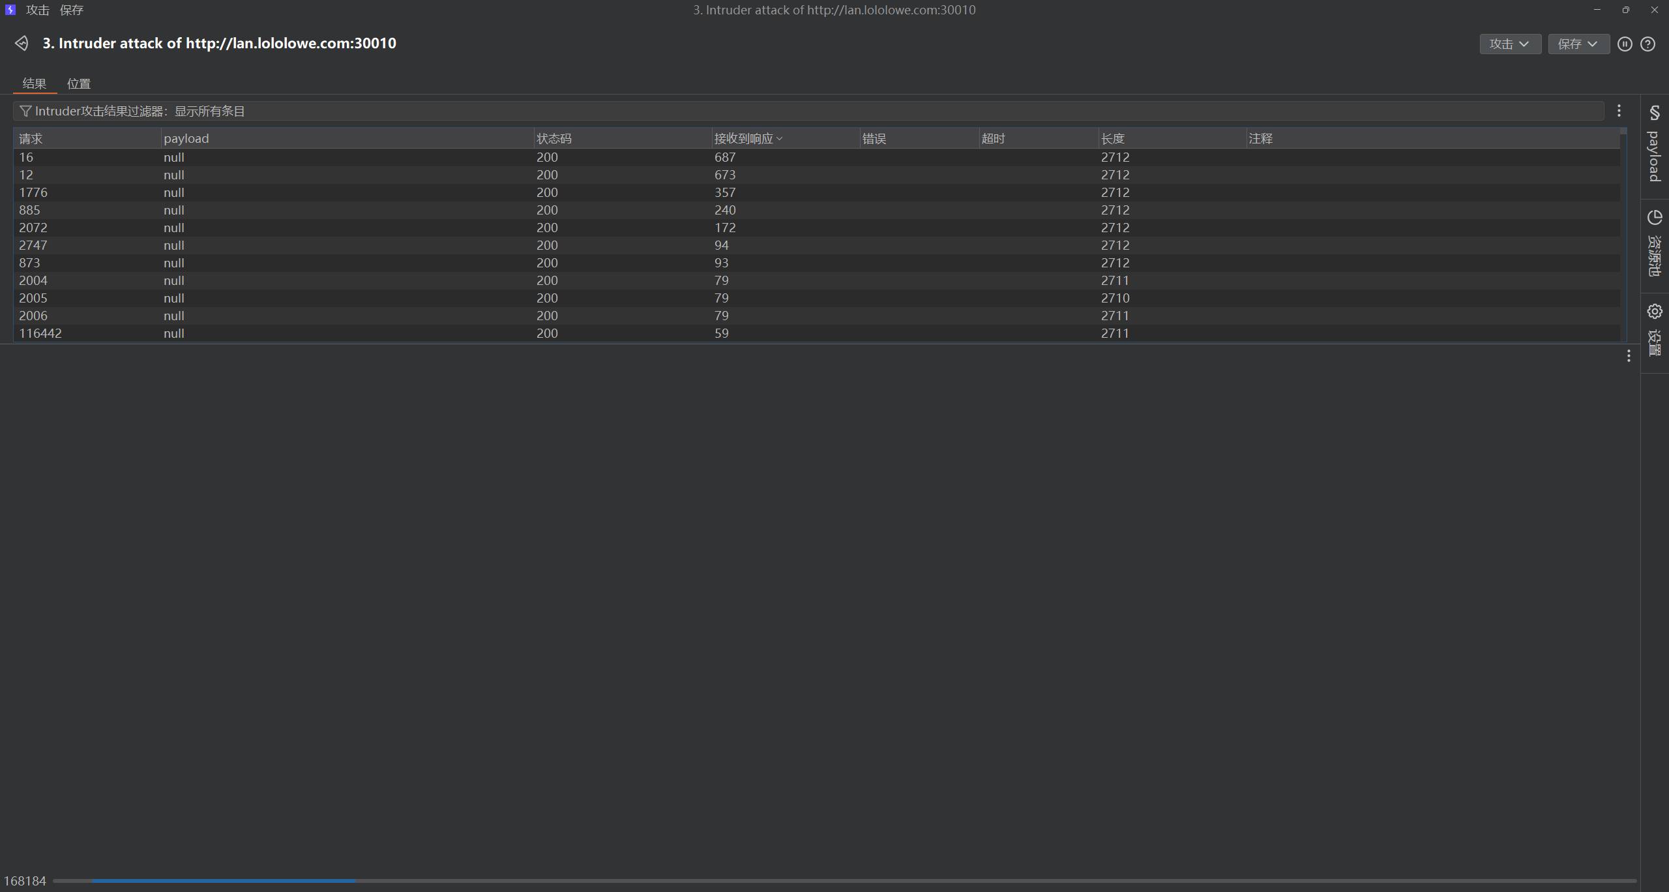This screenshot has height=892, width=1669.
Task: Expand the 保存 dropdown button
Action: [1578, 44]
